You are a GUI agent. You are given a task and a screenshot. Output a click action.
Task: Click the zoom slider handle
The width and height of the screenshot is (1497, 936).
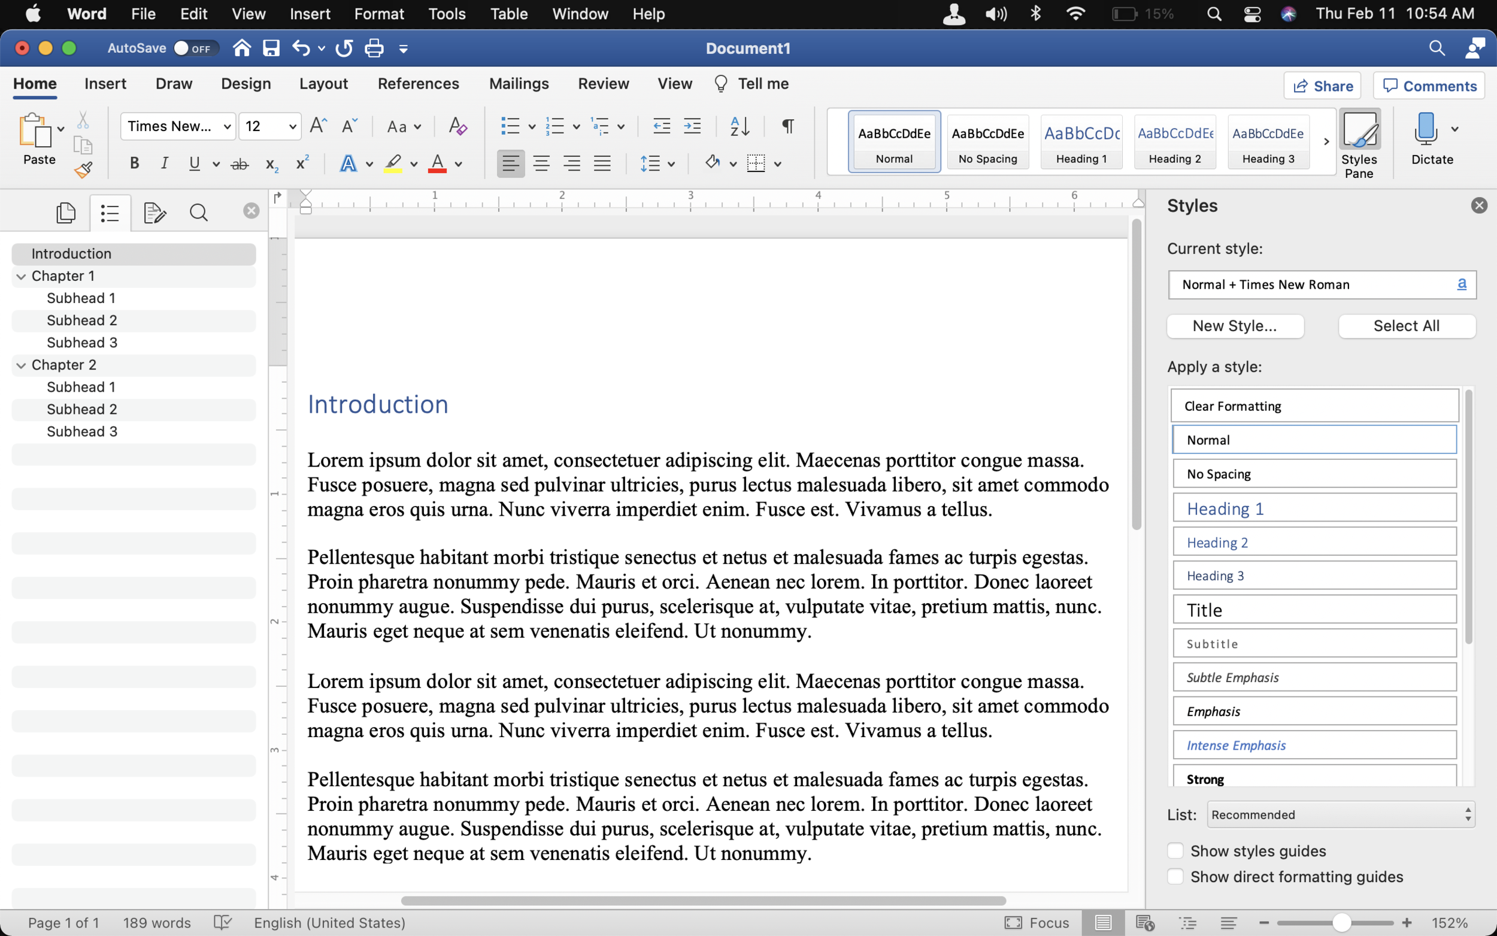point(1341,922)
